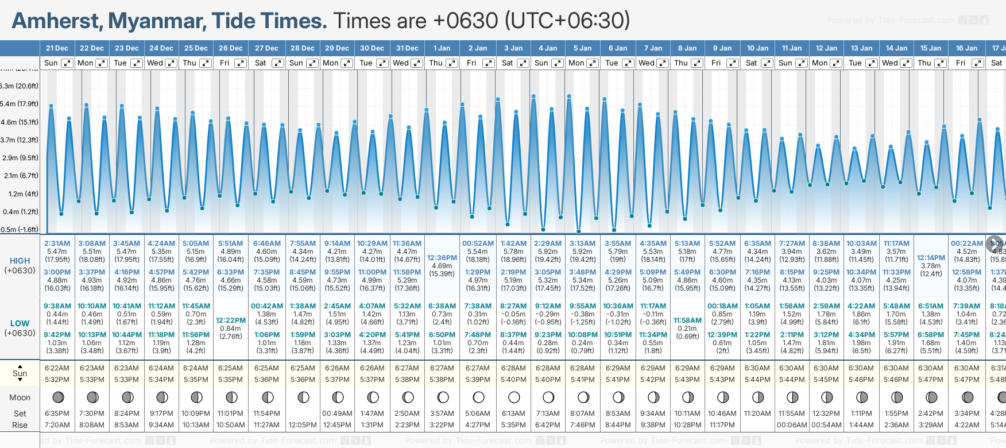Image resolution: width=1006 pixels, height=448 pixels.
Task: Click the expand icon for Fri 16 Jan
Action: pyautogui.click(x=977, y=63)
